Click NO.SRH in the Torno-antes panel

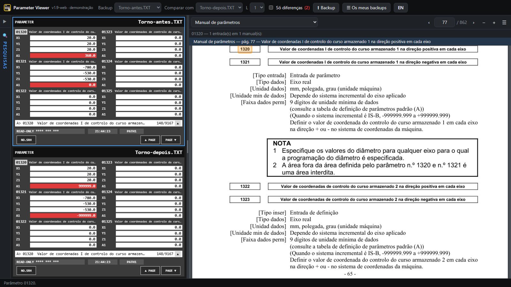click(x=26, y=140)
